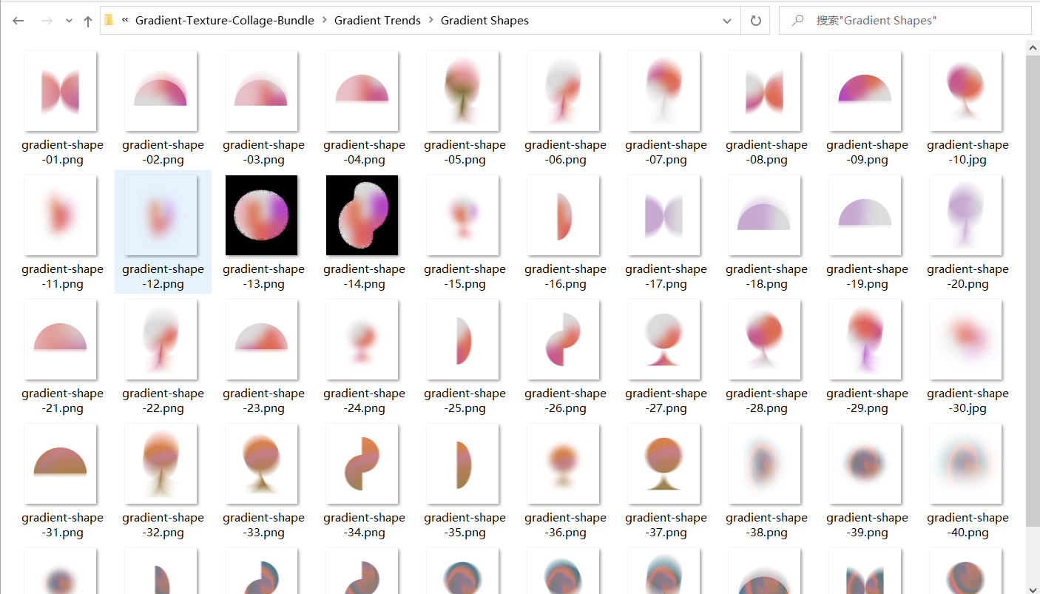Select gradient-shape-02.png thumbnail
The image size is (1040, 594).
tap(161, 91)
